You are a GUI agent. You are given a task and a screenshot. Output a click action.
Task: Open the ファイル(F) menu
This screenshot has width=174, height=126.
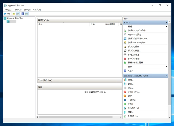[8, 10]
